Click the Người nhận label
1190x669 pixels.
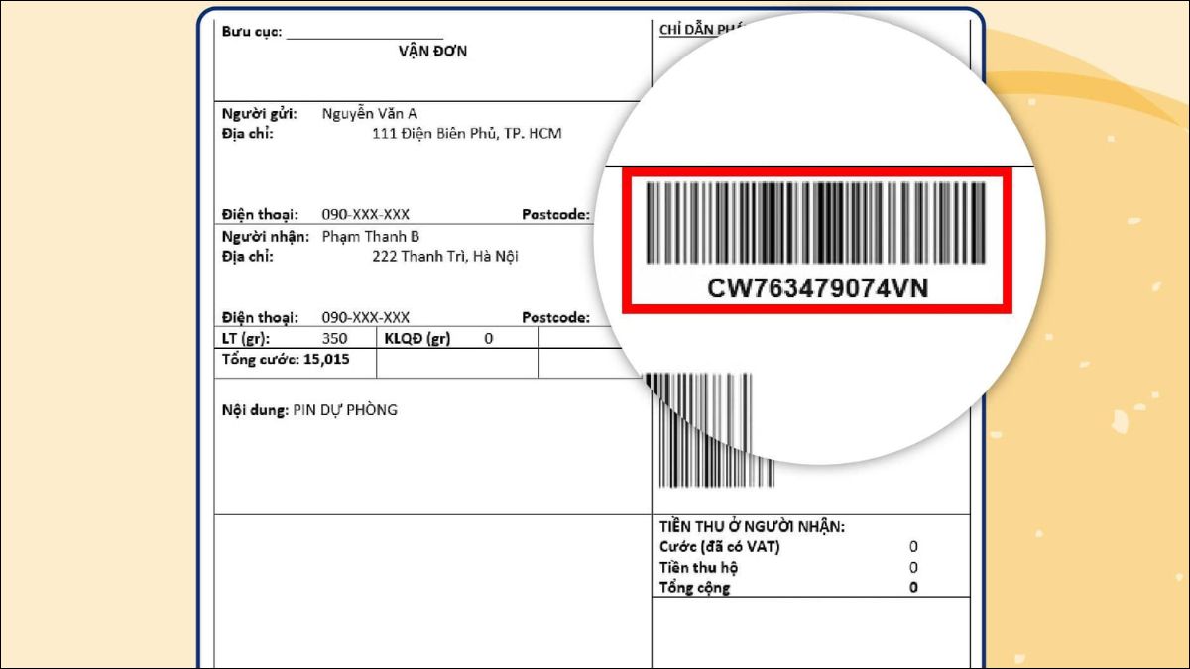click(265, 236)
